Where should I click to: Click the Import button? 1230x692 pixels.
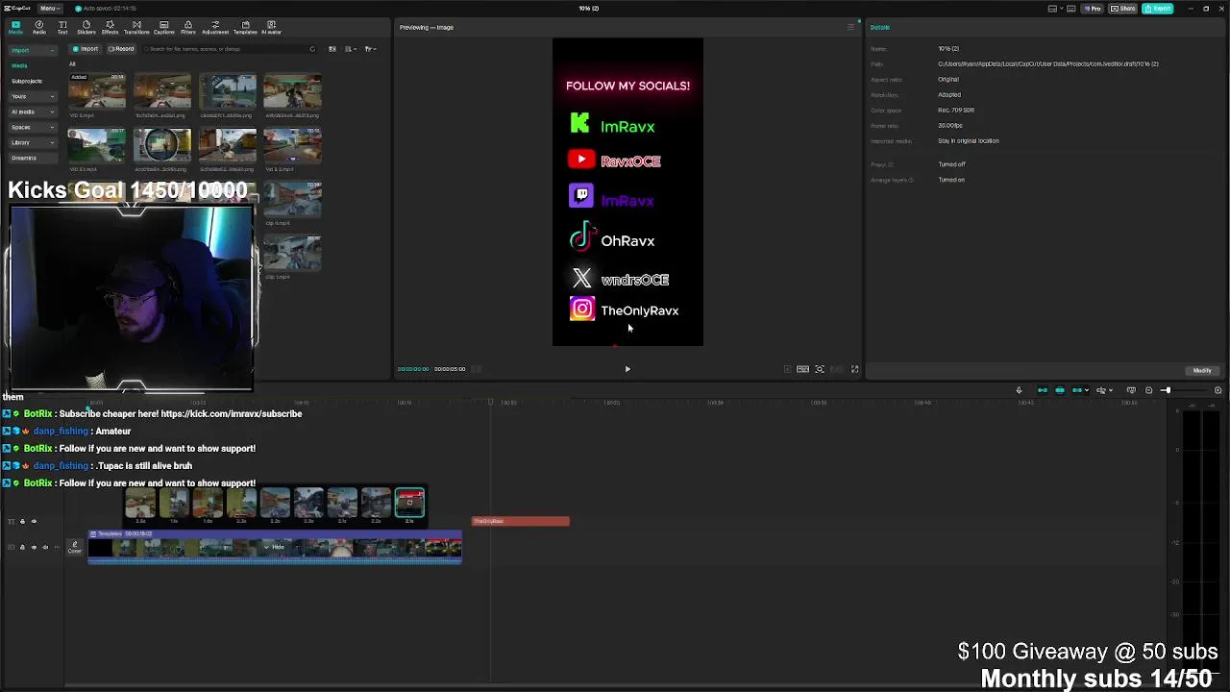86,49
